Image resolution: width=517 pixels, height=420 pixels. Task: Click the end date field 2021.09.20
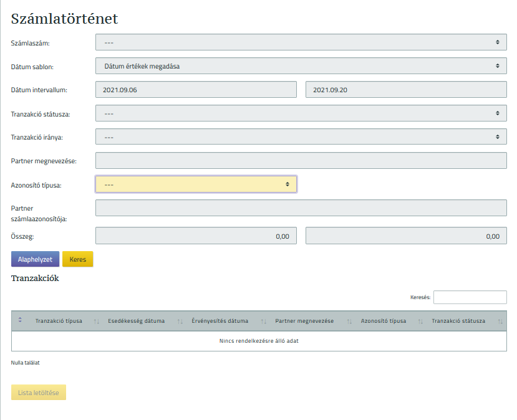[x=406, y=90]
